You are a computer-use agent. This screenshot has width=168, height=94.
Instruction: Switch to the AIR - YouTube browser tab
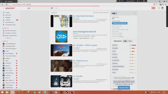(9, 1)
